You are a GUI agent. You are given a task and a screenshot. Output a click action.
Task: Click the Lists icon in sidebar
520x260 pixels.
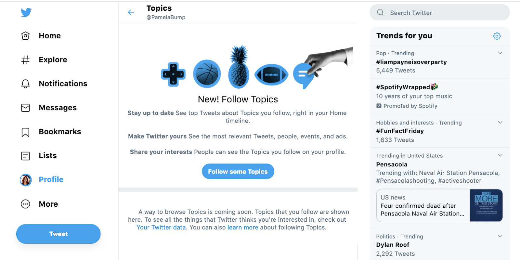coord(25,156)
